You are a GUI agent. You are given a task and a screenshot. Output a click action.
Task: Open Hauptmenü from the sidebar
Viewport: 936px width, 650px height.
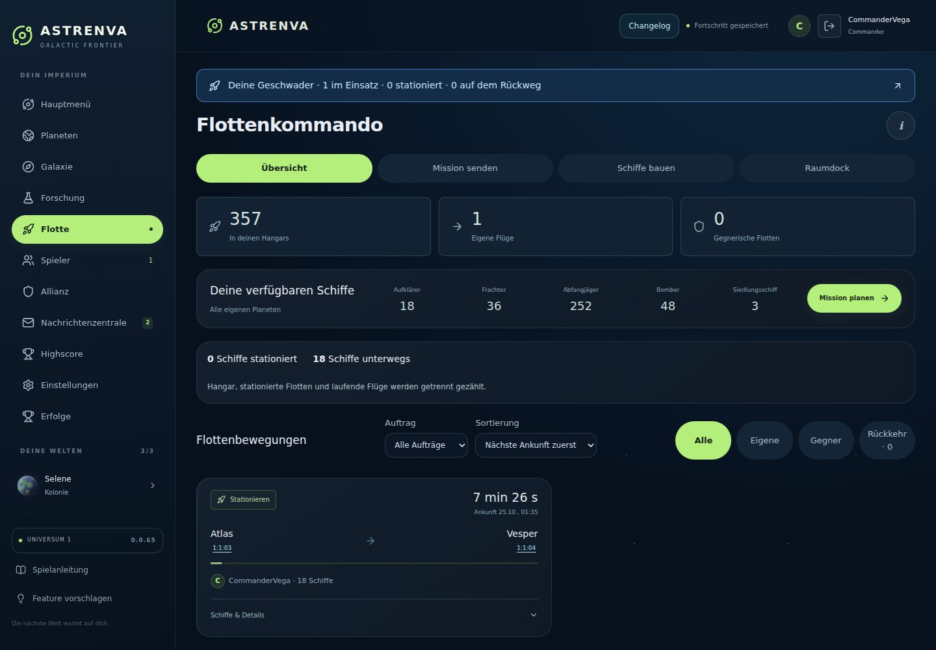pos(87,104)
